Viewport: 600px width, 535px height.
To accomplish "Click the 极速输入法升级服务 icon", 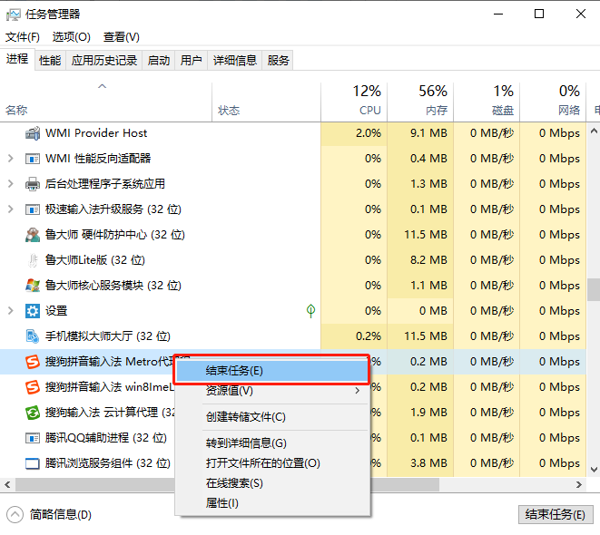I will 33,209.
